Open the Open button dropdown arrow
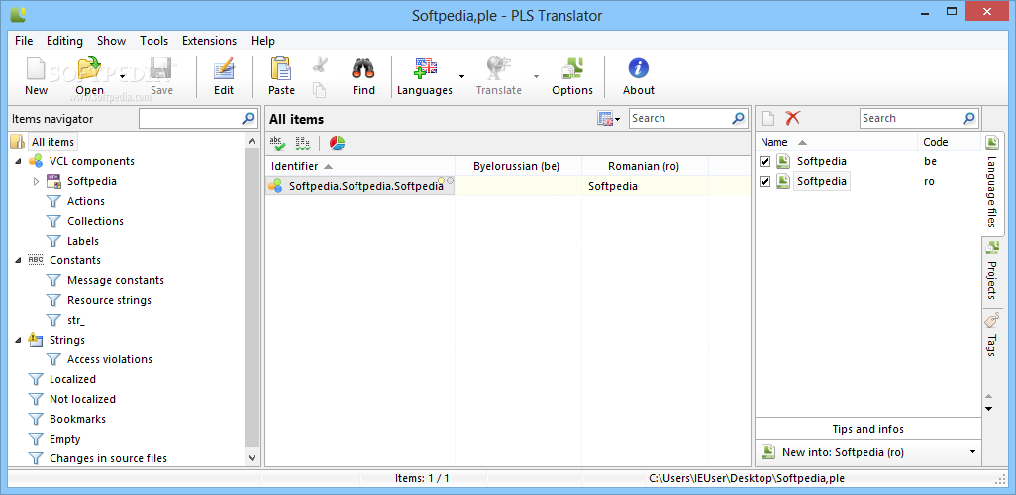The image size is (1016, 495). [x=122, y=76]
